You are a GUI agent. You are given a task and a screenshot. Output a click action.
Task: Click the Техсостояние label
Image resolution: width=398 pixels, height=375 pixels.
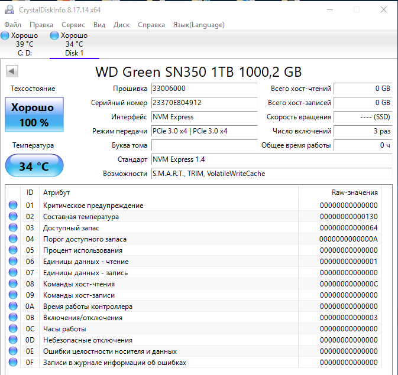[x=33, y=89]
